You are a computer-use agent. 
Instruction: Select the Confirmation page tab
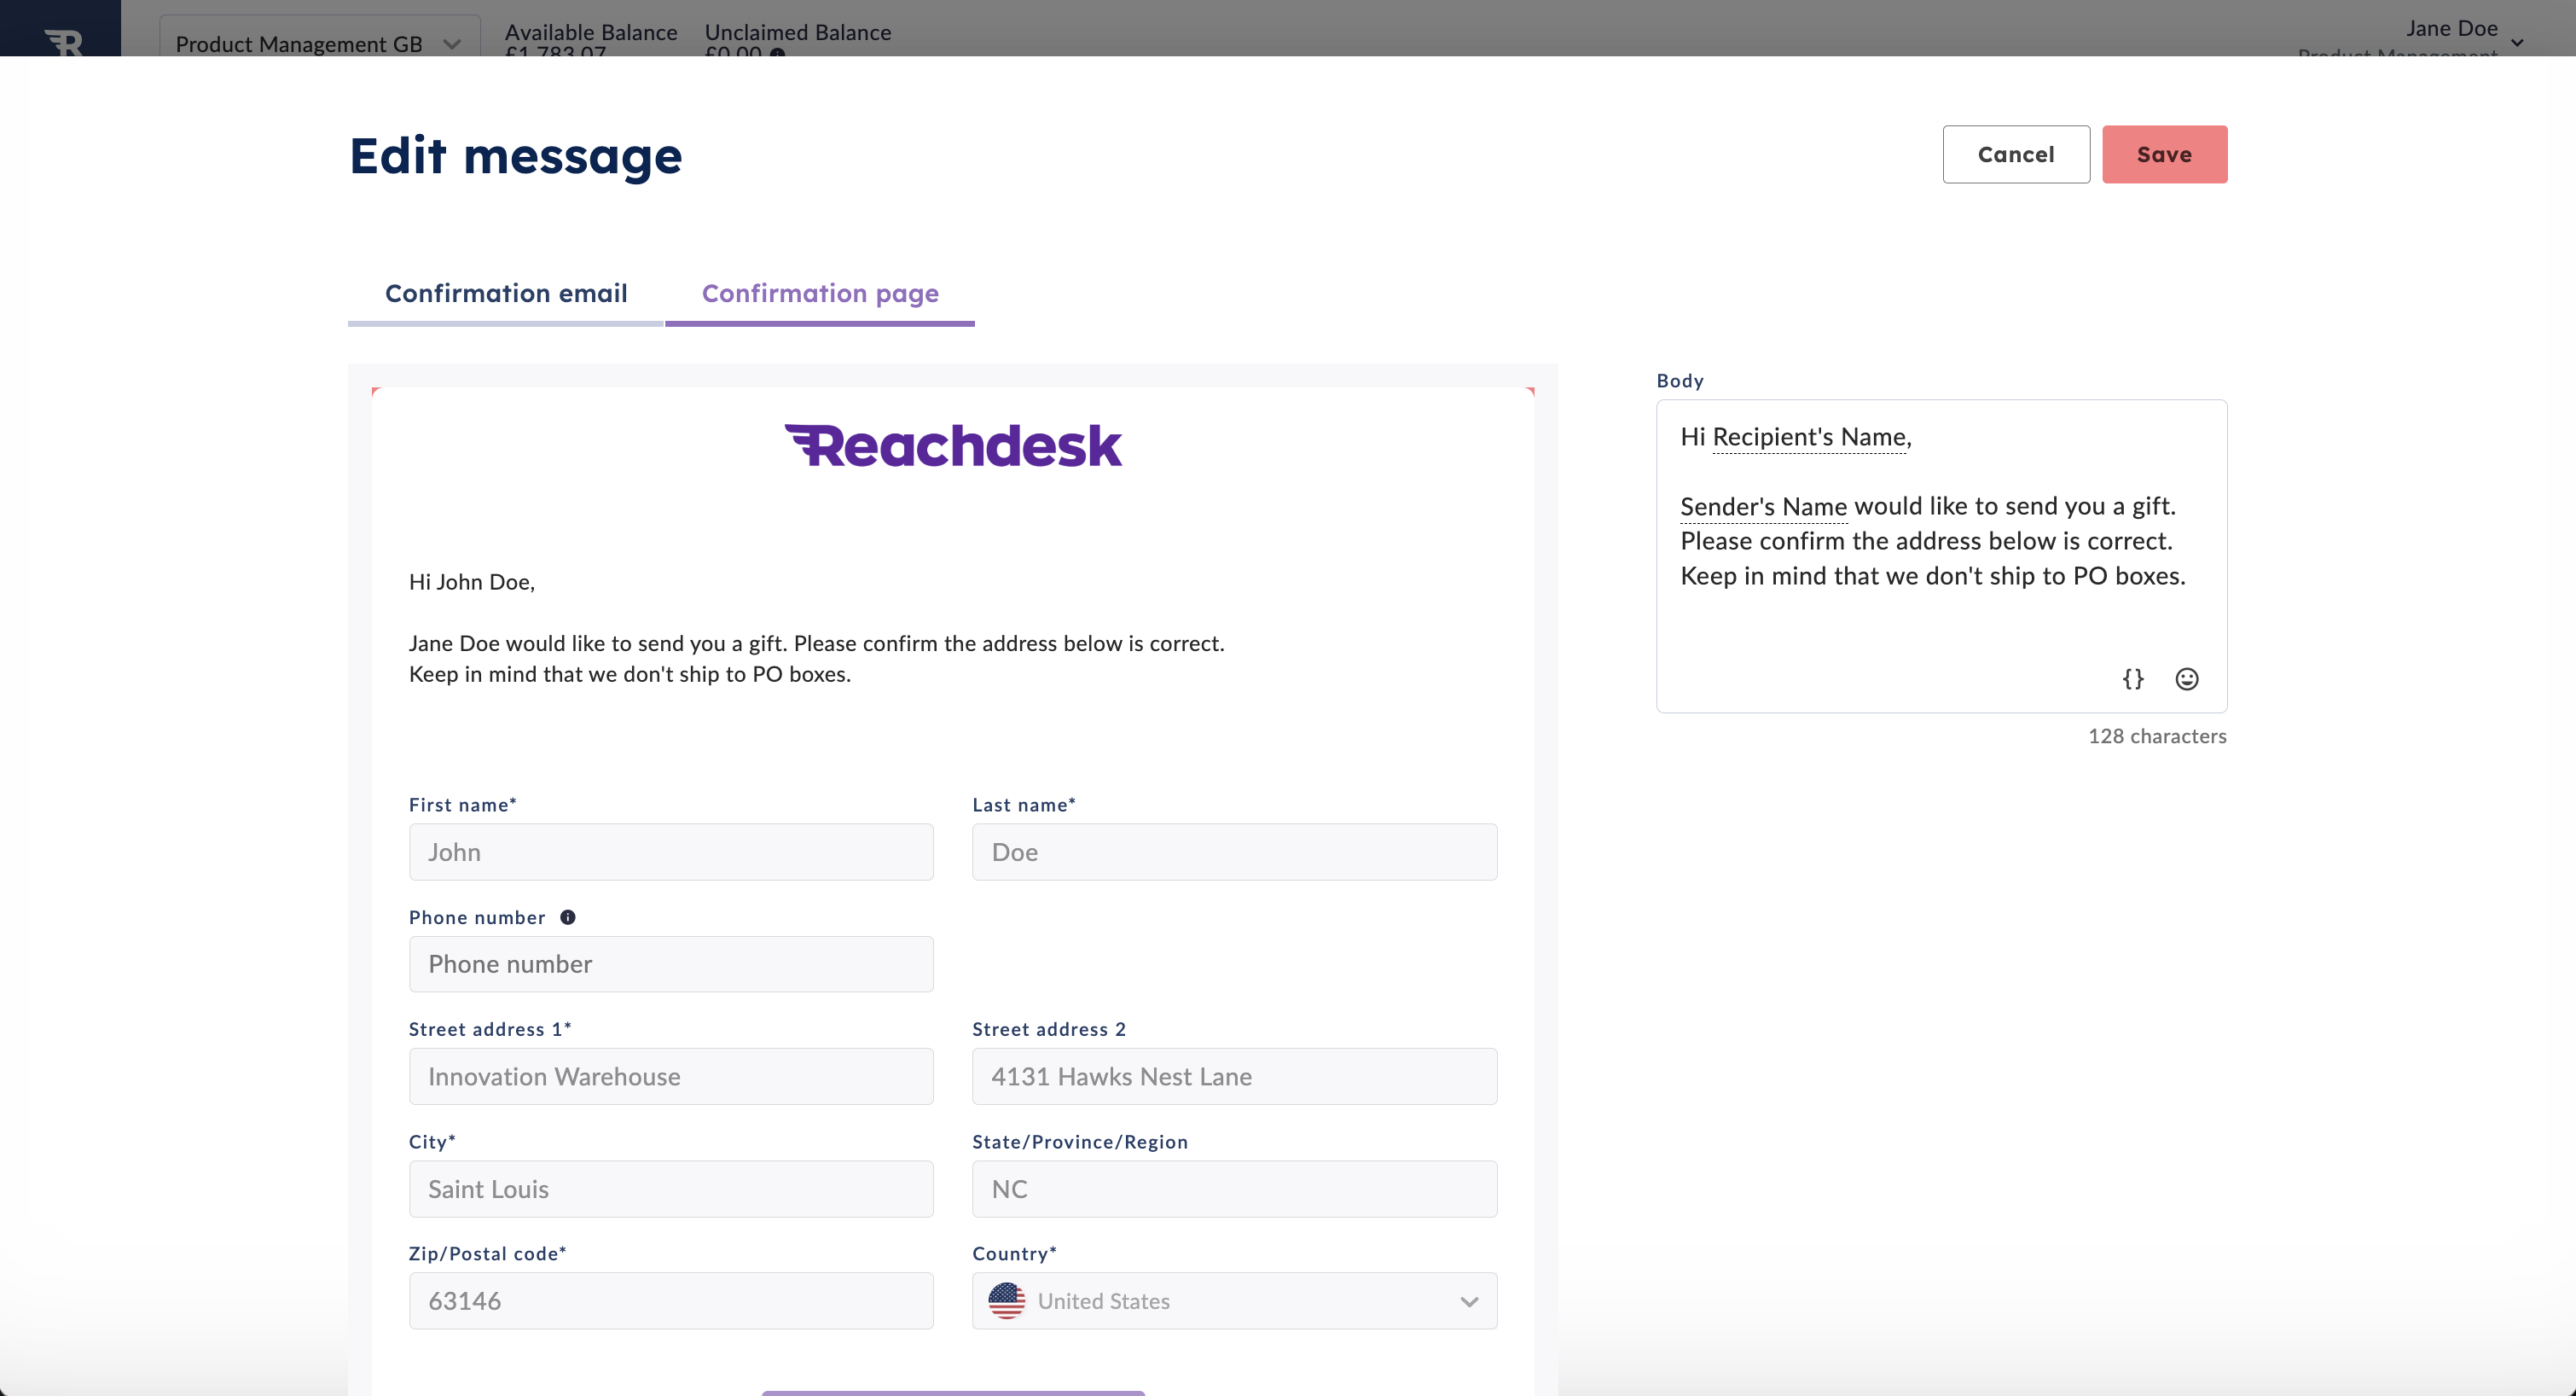tap(820, 294)
